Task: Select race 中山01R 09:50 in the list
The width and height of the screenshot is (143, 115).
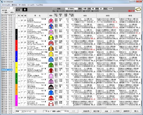Action: [7, 15]
